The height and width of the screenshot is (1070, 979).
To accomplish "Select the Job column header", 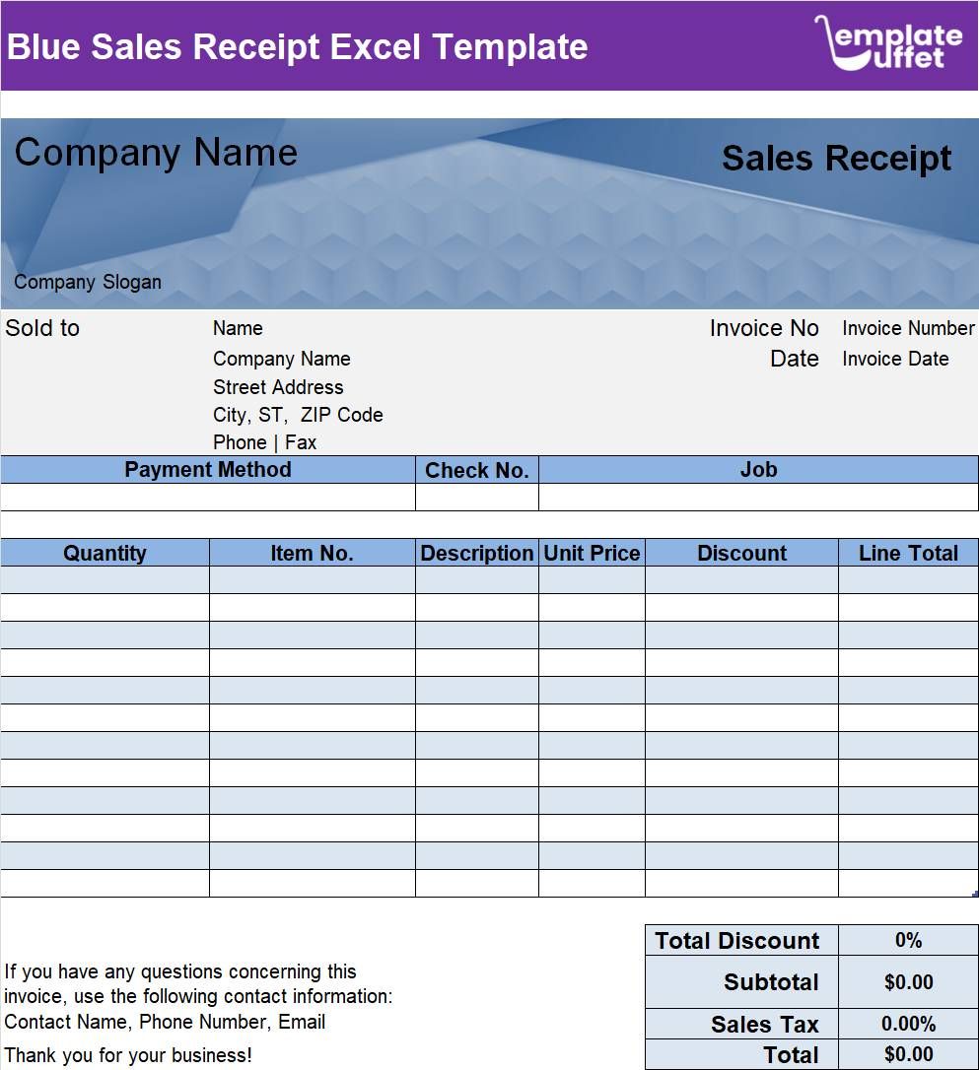I will pyautogui.click(x=758, y=470).
